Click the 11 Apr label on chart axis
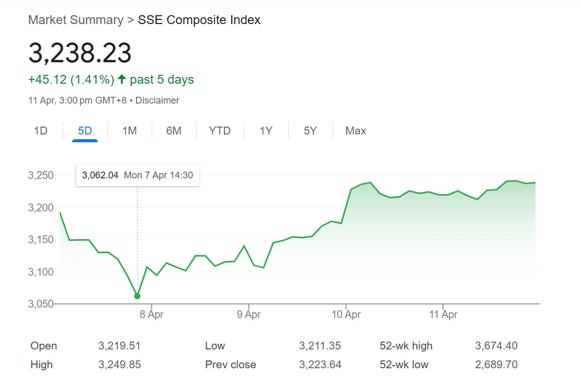Viewport: 581px width, 385px height. click(443, 314)
